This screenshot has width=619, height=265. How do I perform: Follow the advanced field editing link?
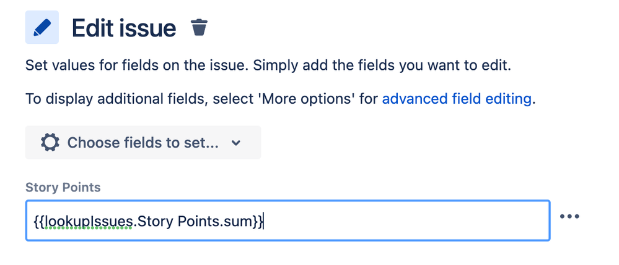coord(457,99)
